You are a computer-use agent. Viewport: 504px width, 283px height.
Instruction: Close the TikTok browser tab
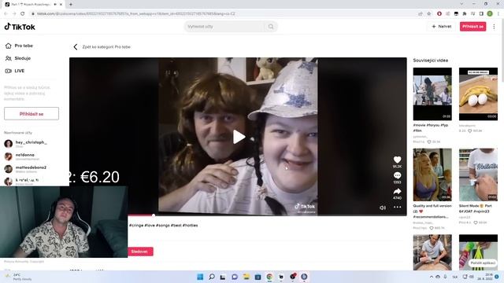(61, 5)
